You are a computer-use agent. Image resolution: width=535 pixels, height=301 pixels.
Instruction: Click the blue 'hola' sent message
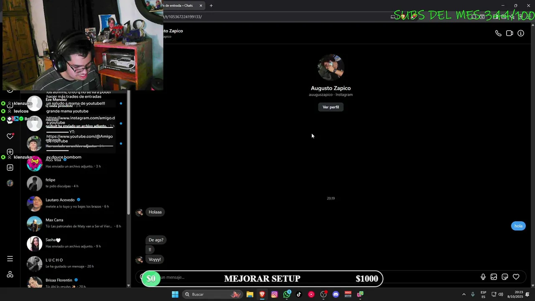pyautogui.click(x=518, y=226)
